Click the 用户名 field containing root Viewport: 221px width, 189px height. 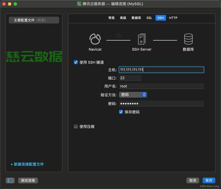(x=161, y=86)
